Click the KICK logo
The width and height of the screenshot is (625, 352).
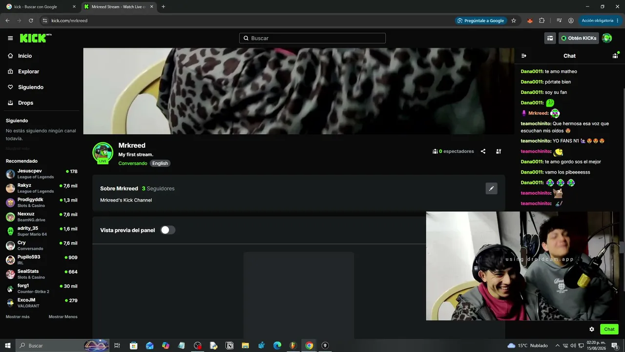36,38
